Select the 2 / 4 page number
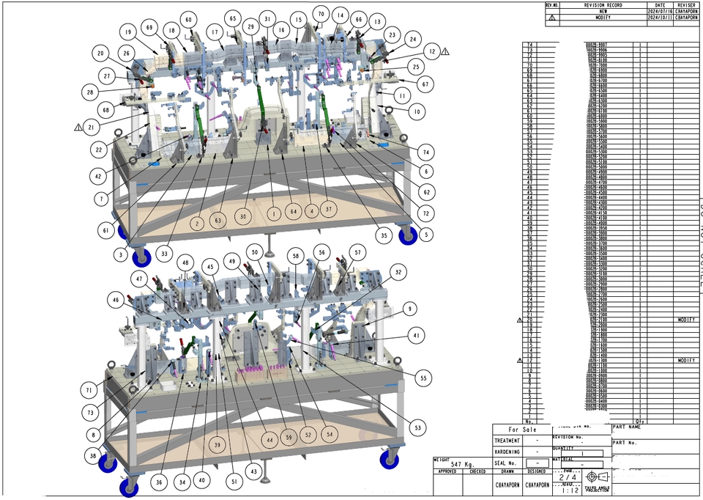 click(568, 477)
